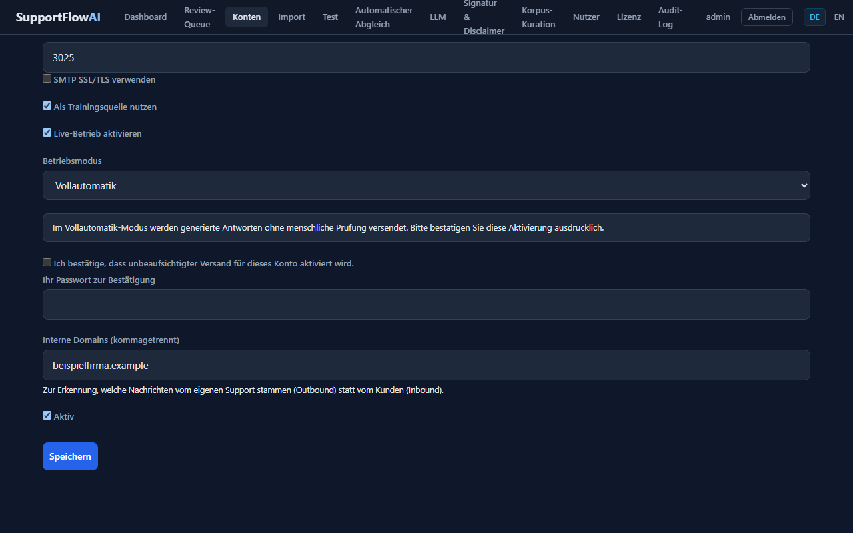
Task: Go to LLM settings
Action: coord(438,17)
